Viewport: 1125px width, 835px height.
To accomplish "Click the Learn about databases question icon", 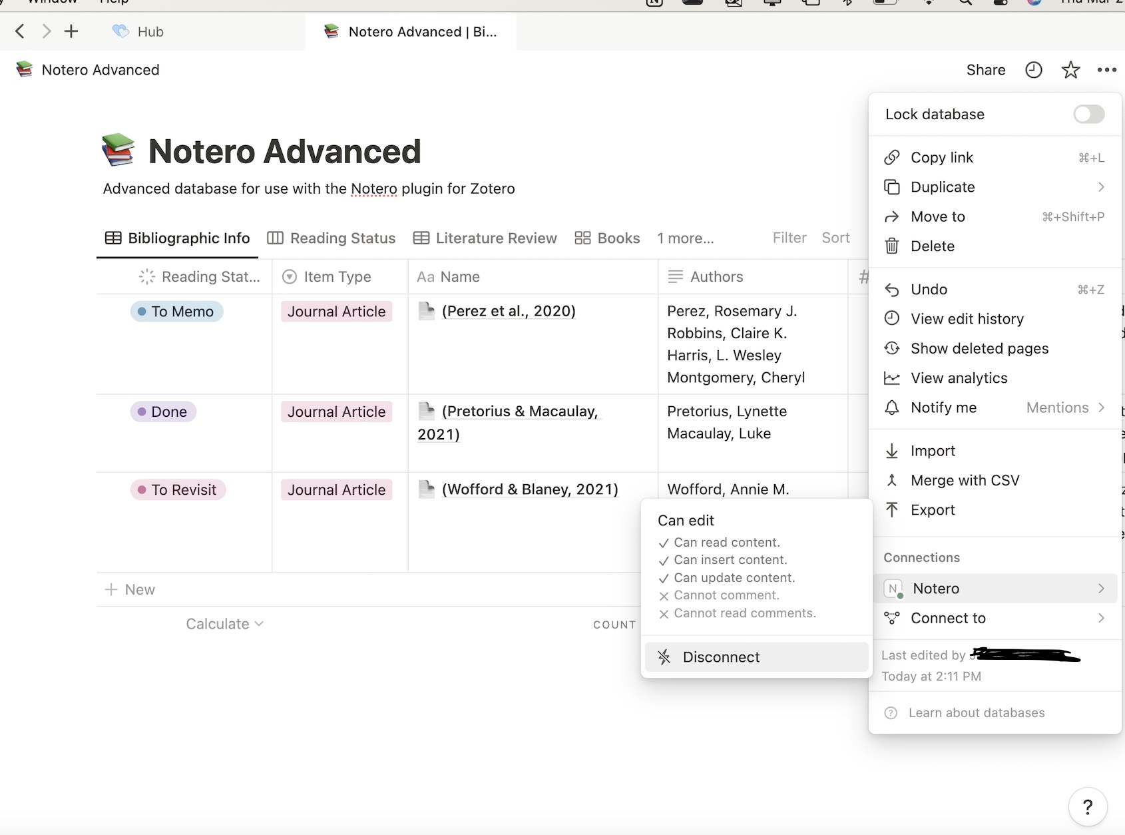I will pyautogui.click(x=891, y=713).
